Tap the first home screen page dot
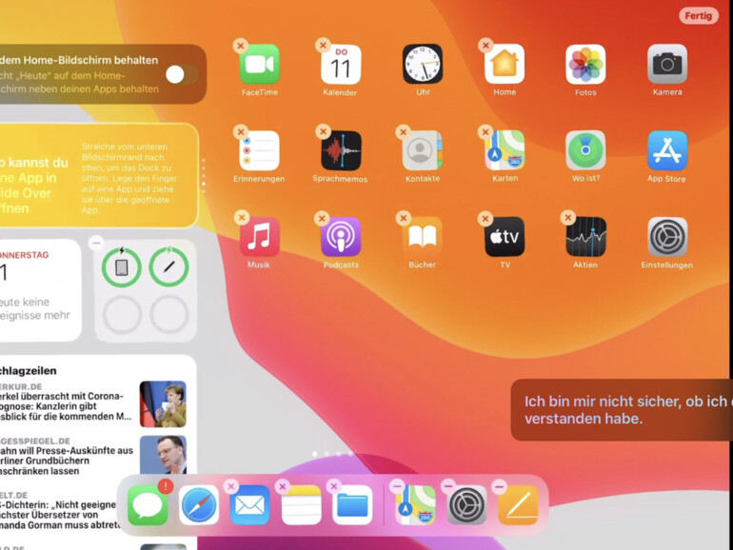Screen dimensions: 733x550 click(x=314, y=454)
